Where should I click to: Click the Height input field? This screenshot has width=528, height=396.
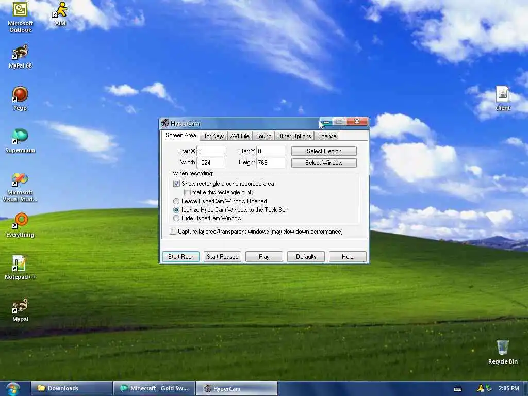pos(271,162)
